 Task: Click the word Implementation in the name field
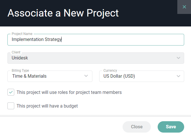[x=27, y=40]
